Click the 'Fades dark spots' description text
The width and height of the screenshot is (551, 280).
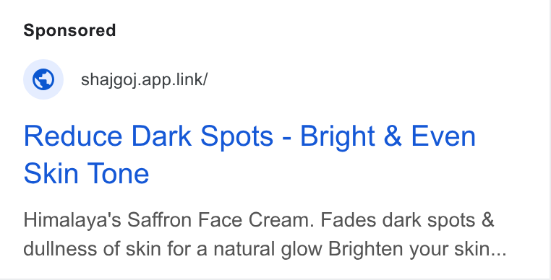[x=398, y=220]
